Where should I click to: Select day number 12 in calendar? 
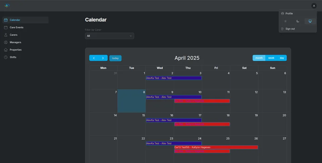(256, 92)
